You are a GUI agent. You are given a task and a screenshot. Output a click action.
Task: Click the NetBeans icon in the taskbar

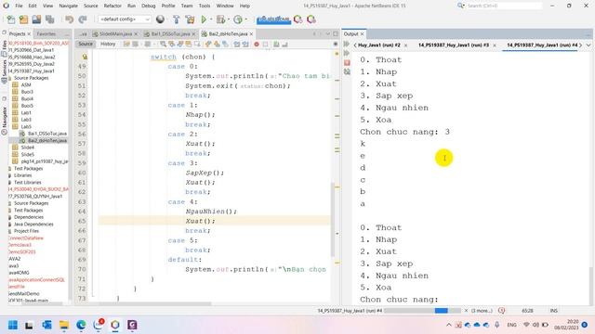pos(115,325)
